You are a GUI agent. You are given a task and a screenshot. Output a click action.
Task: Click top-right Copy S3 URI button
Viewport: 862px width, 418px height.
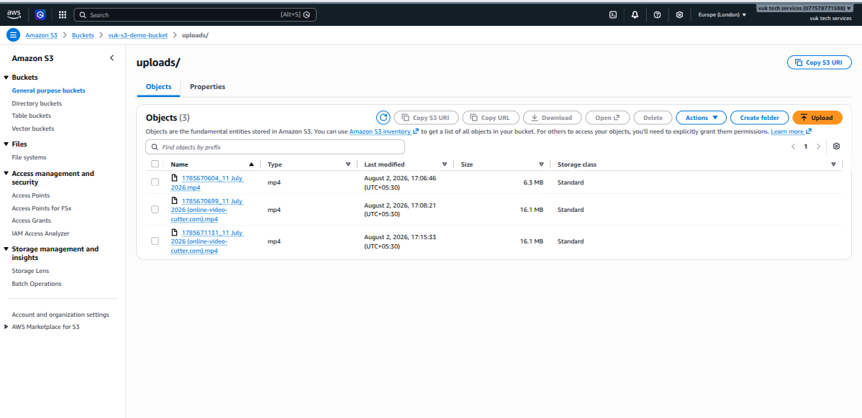(x=819, y=62)
